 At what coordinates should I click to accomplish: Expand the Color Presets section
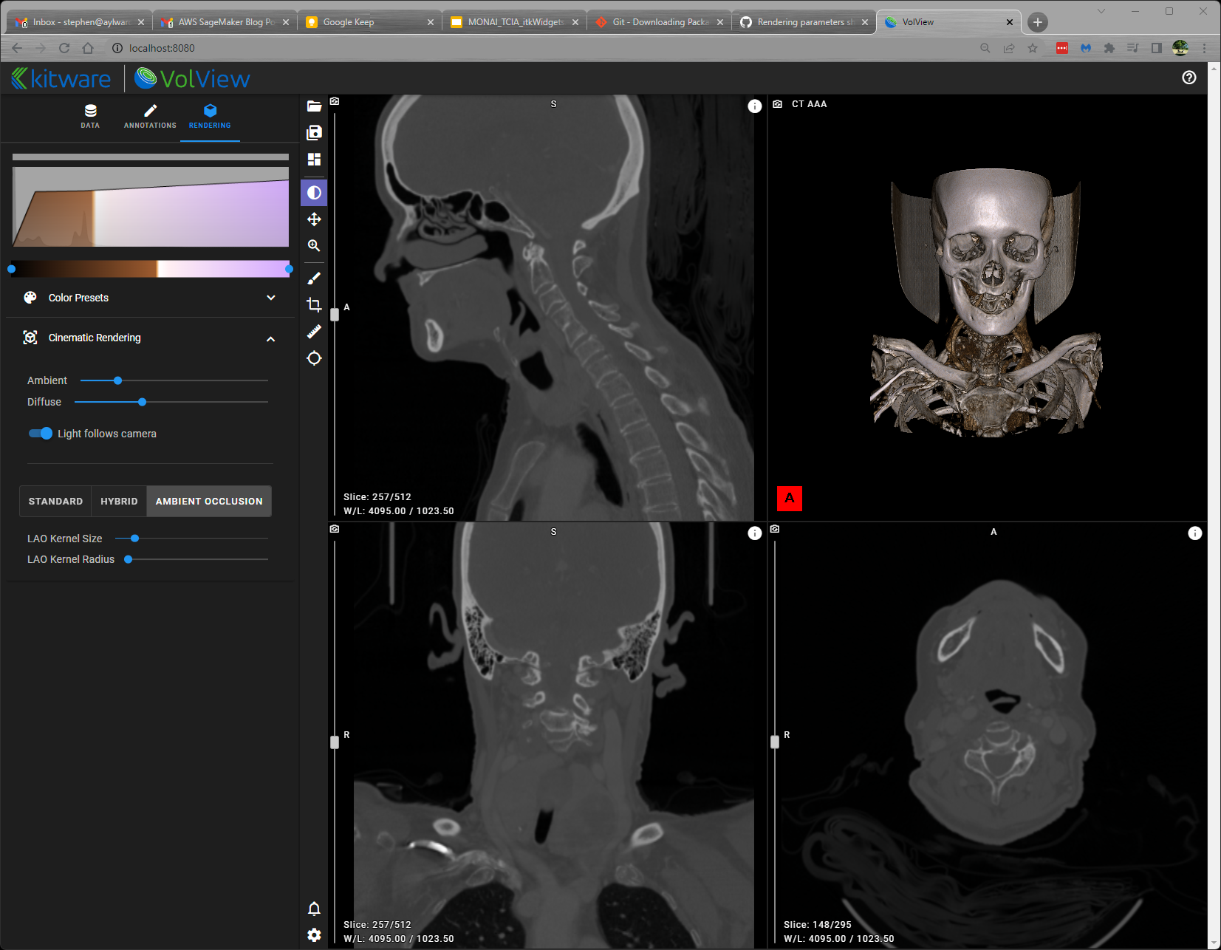point(270,298)
